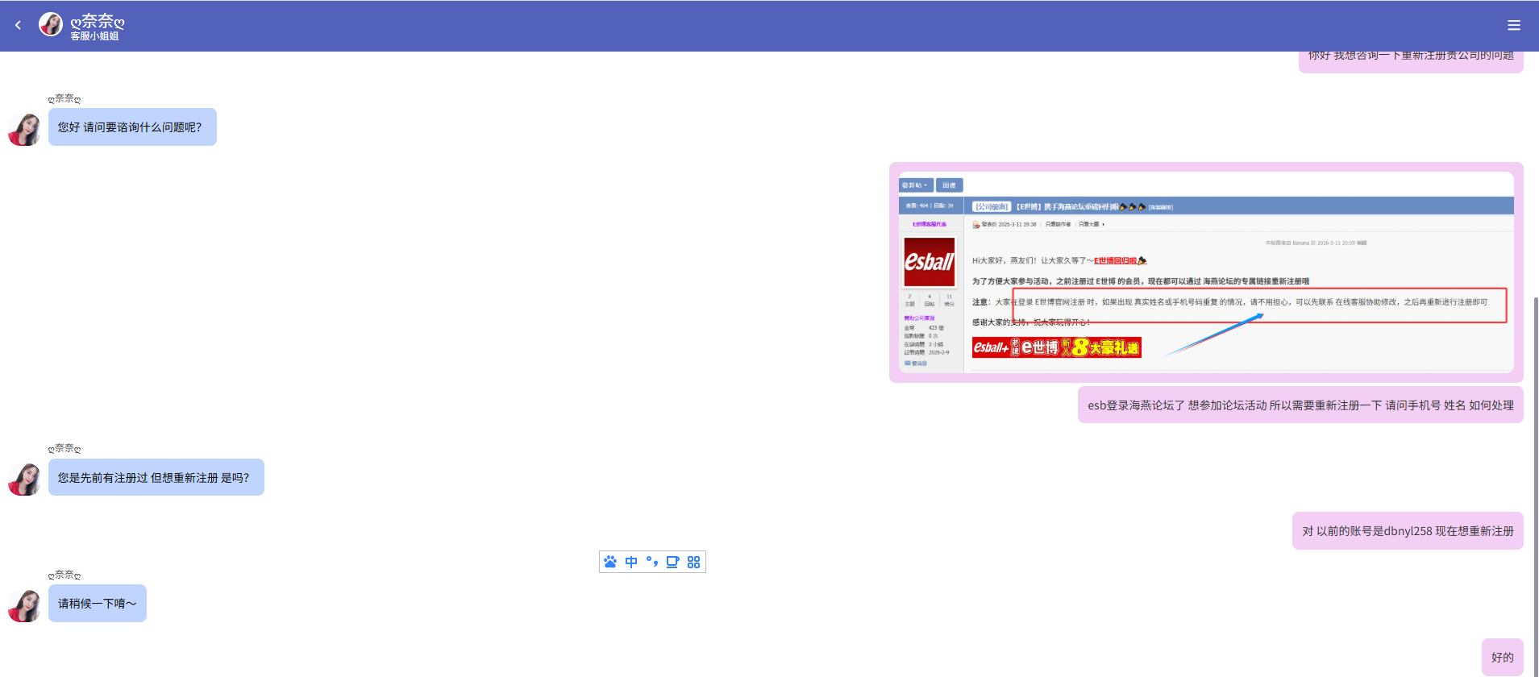1539x677 pixels.
Task: Open the forum screenshot image in chat
Action: tap(1206, 272)
